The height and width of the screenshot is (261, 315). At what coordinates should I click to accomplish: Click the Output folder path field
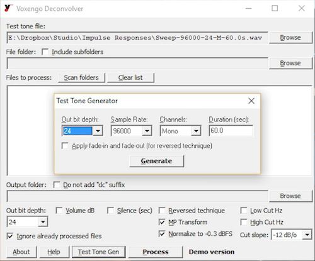(137, 196)
